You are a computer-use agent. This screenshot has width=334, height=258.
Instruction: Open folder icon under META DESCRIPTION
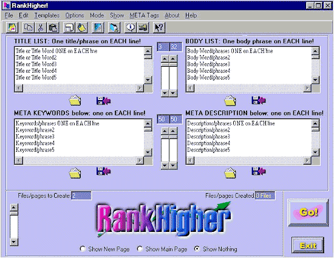(x=230, y=173)
